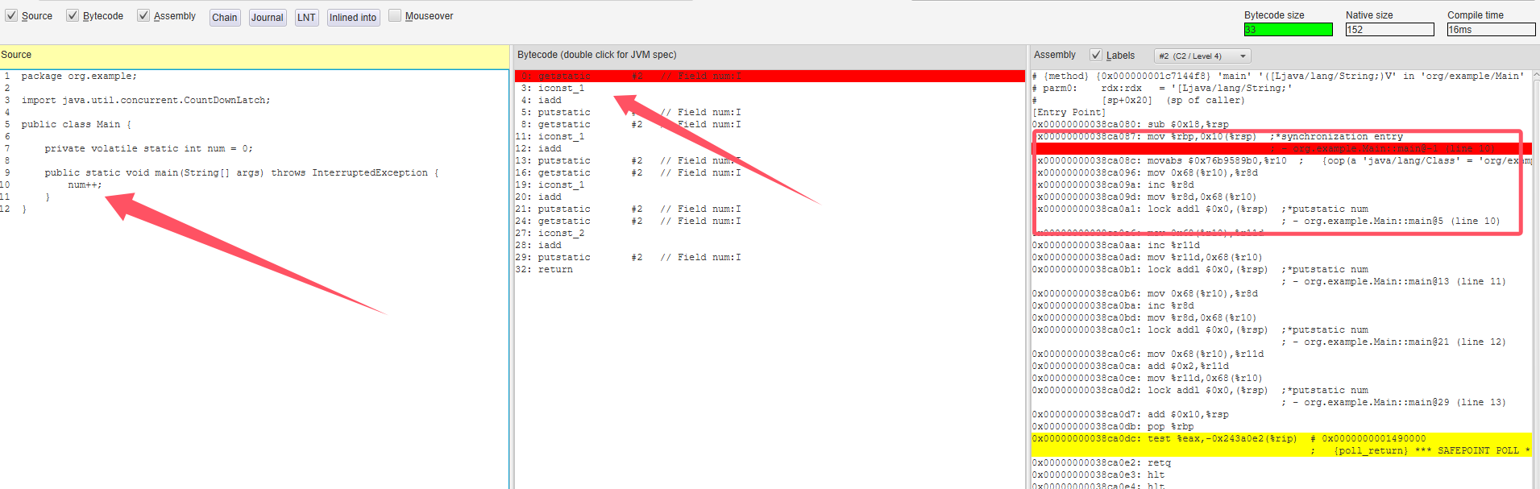Viewport: 1540px width, 489px height.
Task: Click the LNT button
Action: [306, 18]
